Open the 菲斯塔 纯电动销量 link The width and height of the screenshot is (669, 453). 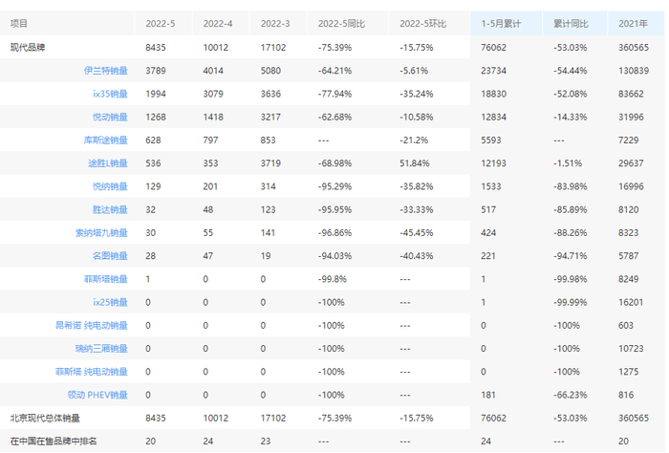click(x=92, y=372)
